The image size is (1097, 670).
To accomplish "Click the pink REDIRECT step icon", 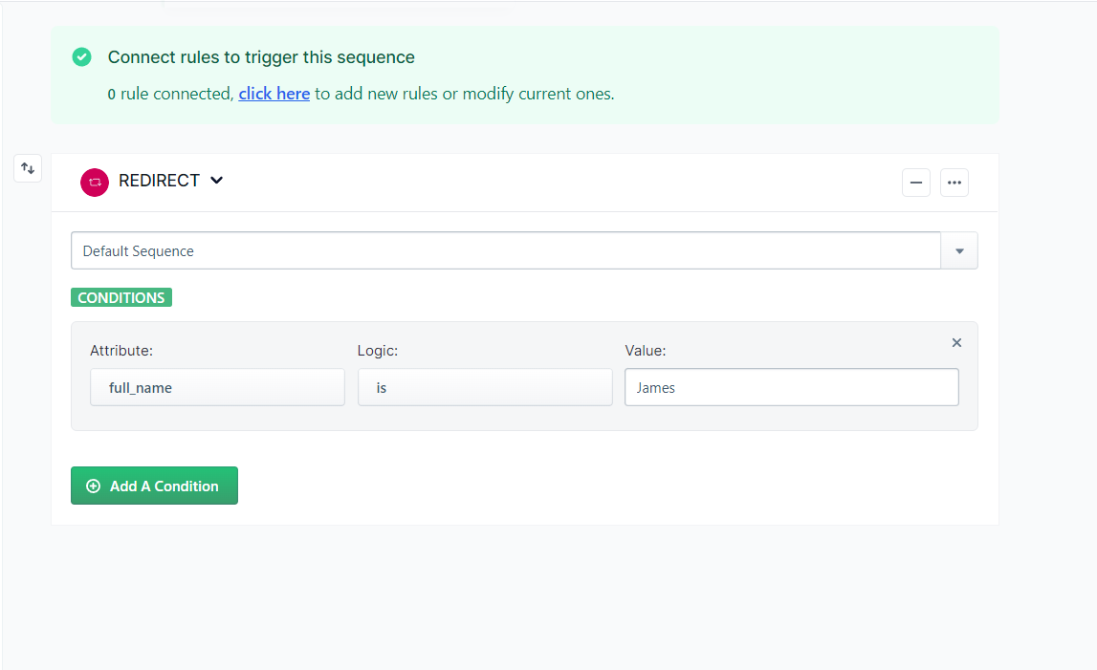I will click(x=95, y=182).
